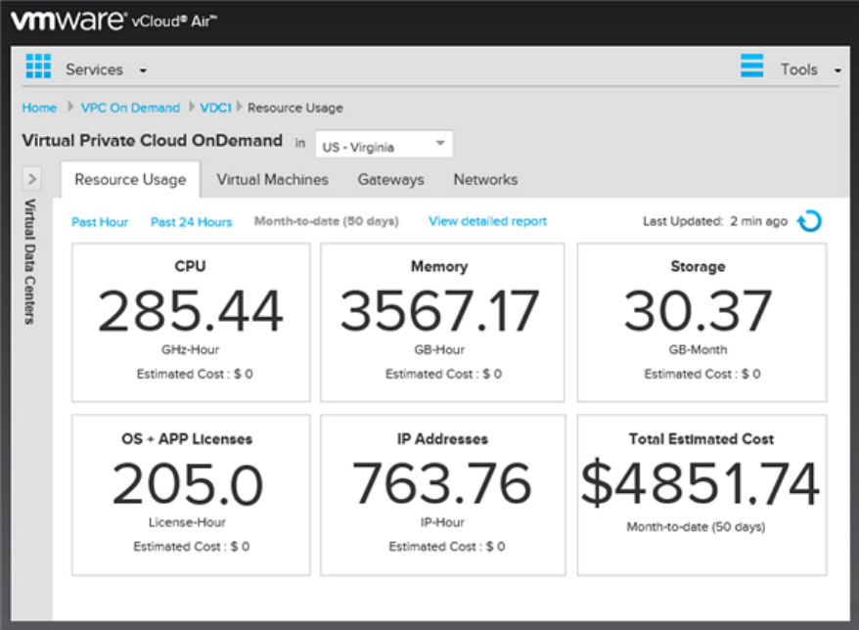This screenshot has height=630, width=859.
Task: Click the VMware vCloud Air logo
Action: 113,21
